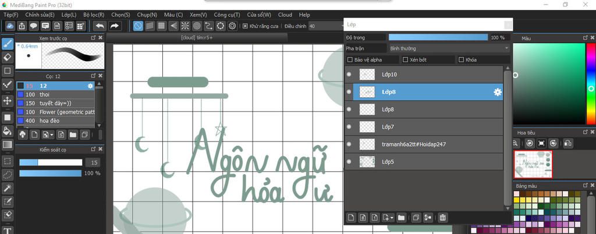The height and width of the screenshot is (234, 596).
Task: Click the Điều chỉnh value field 40
Action: (326, 26)
